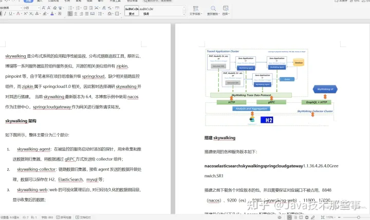370x220 pixels.
Task: Switch to the 开始 Home tab
Action: coord(28,1)
